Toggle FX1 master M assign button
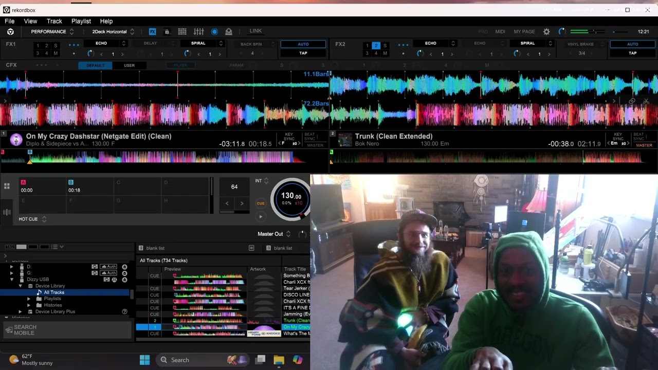 (x=56, y=53)
